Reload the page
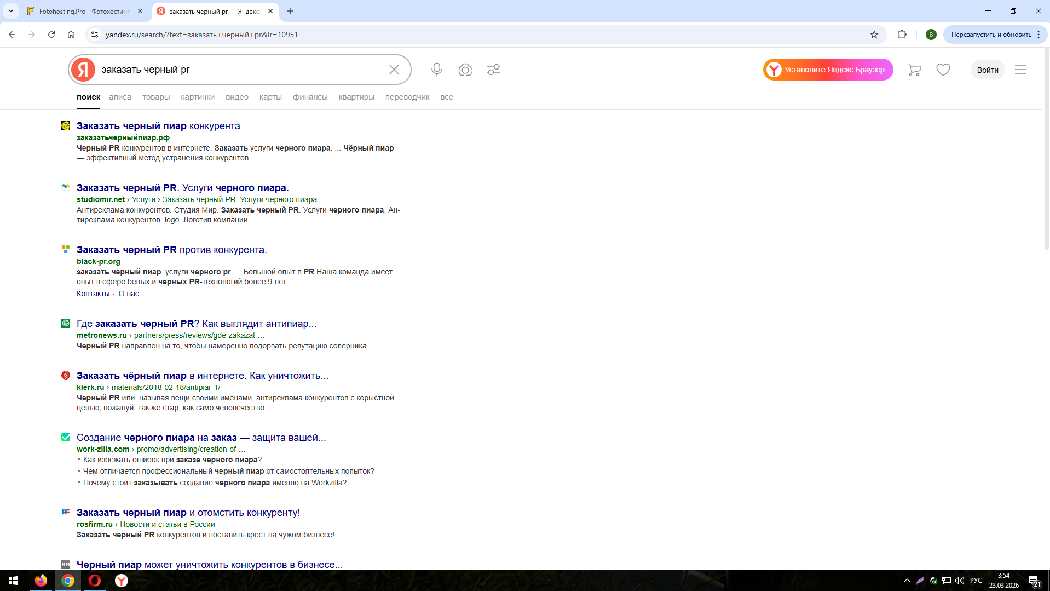 [x=51, y=35]
